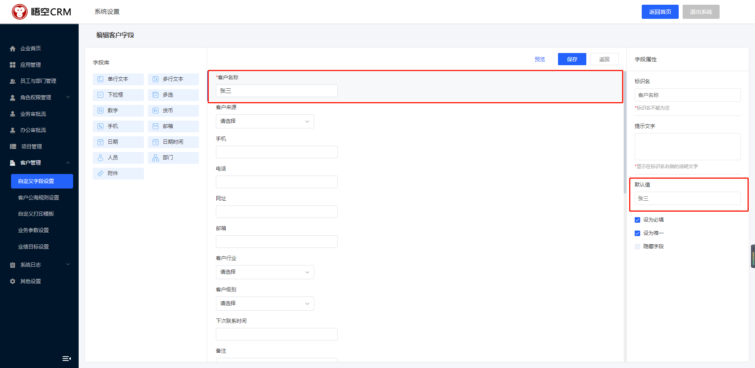This screenshot has height=368, width=755.
Task: Click the 退出系统 button
Action: coord(701,12)
